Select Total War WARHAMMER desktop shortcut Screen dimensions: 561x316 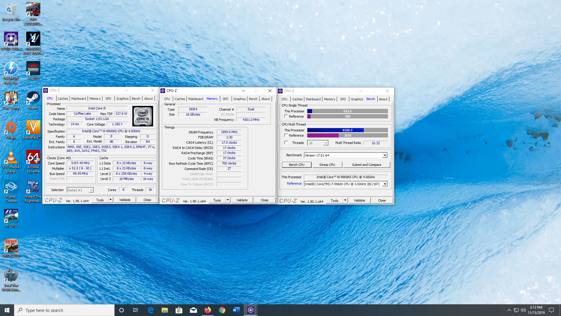(11, 280)
